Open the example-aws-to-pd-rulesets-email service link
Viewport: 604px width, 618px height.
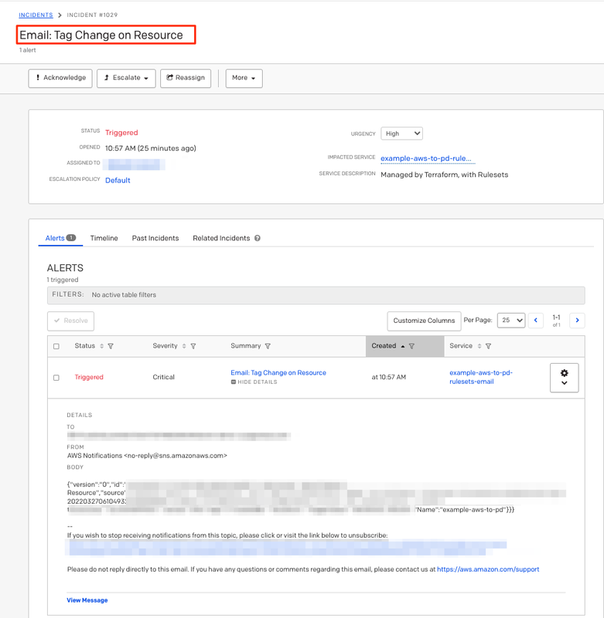481,377
